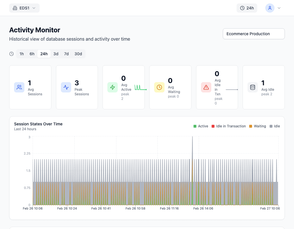Screen dimensions: 294x229
Task: Click the Idle in Txn warning icon
Action: click(x=206, y=87)
